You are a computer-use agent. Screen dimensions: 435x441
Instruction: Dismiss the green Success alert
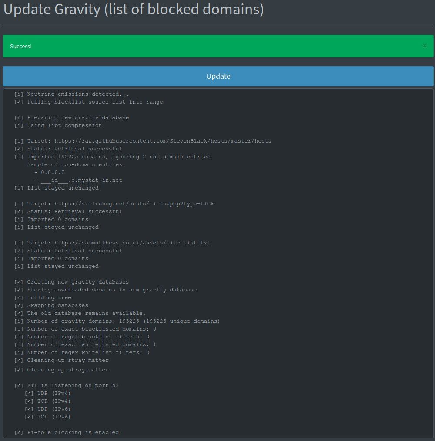point(425,46)
